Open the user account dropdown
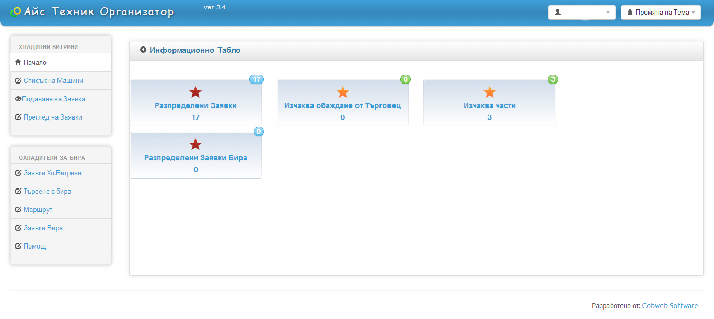The height and width of the screenshot is (319, 714). pos(582,13)
